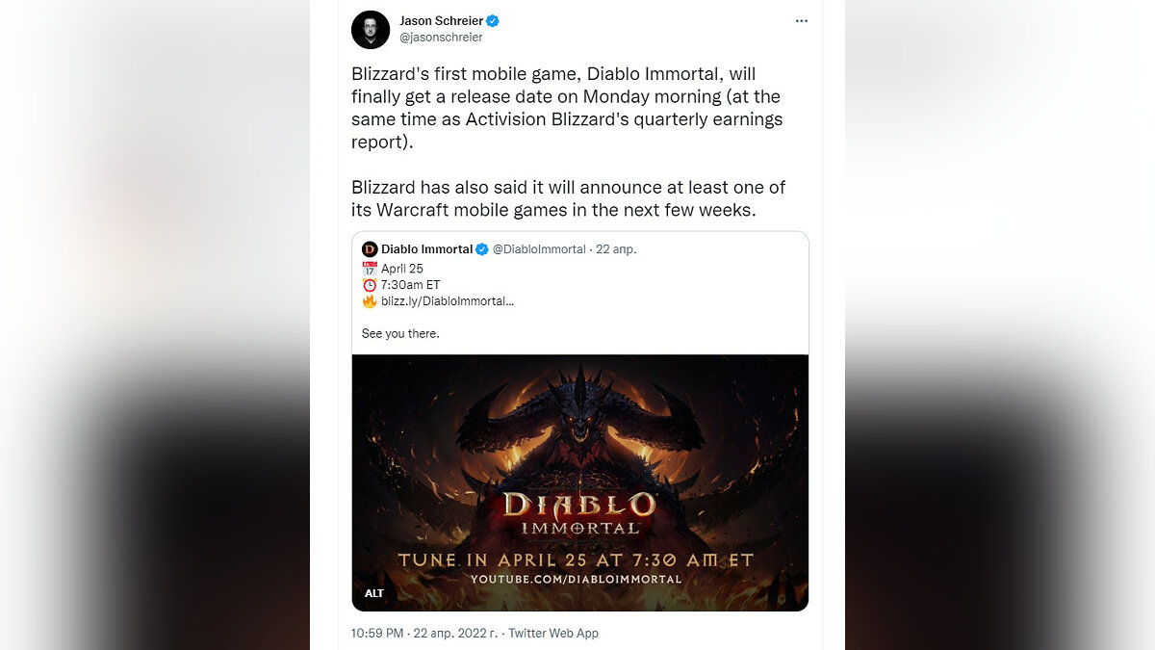Click the quoted tweet's 22 апр. date
Viewport: 1155px width, 650px height.
(617, 249)
